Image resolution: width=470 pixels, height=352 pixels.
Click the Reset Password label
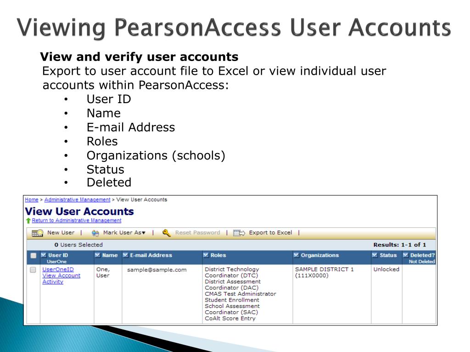coord(197,232)
